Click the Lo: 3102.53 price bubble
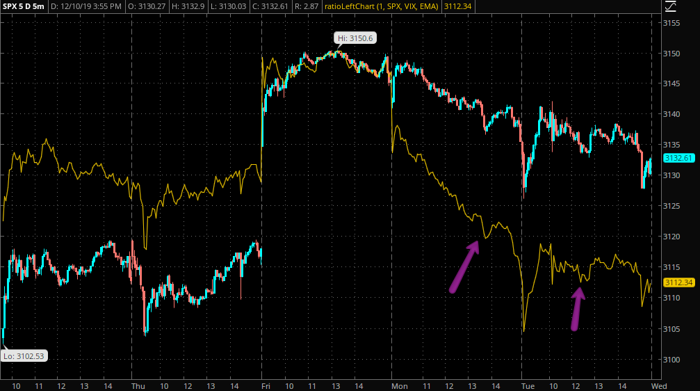 tap(24, 356)
